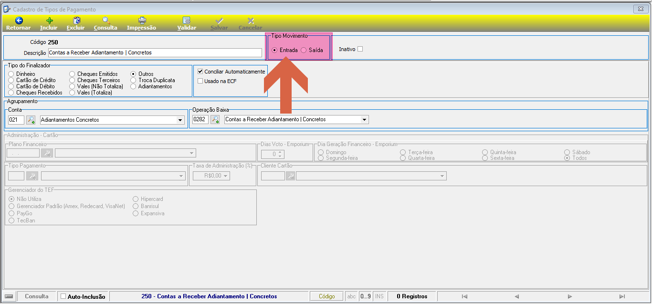Select the Vales (Não Totaliza) finalizer

coord(73,86)
